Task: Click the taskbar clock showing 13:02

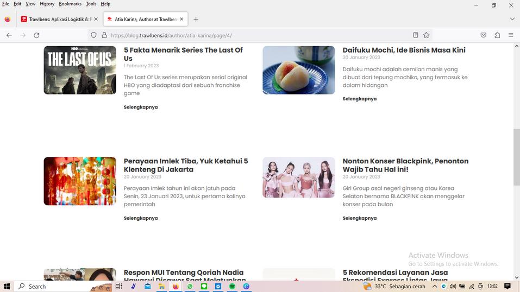Action: 492,287
